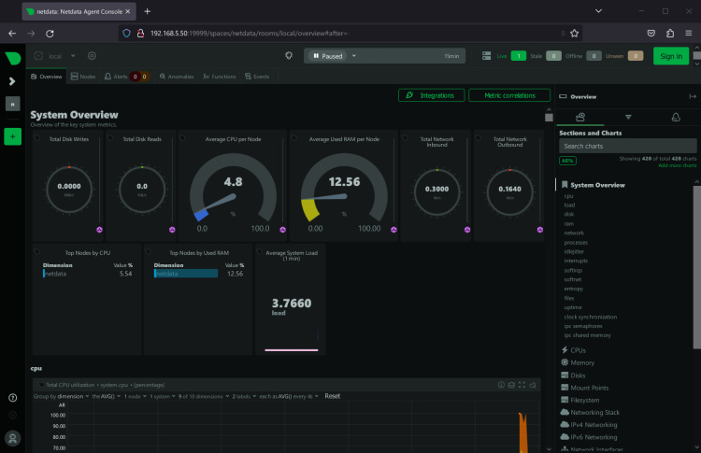Image resolution: width=701 pixels, height=453 pixels.
Task: Click the Sign in button
Action: pyautogui.click(x=670, y=56)
